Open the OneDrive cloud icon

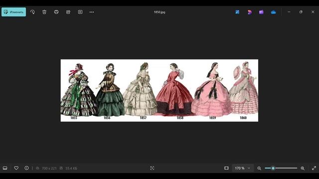[274, 12]
